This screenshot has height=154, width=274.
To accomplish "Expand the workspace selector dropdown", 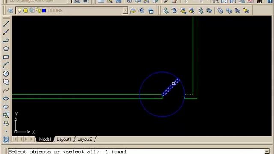I will pos(69,1).
